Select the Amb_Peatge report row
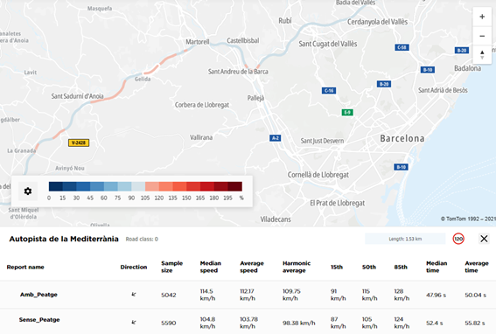Image resolution: width=496 pixels, height=334 pixels. tap(248, 295)
